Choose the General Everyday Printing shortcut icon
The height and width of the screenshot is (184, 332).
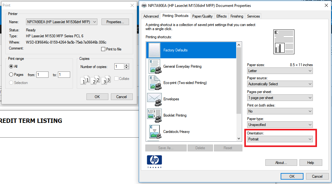(155, 66)
